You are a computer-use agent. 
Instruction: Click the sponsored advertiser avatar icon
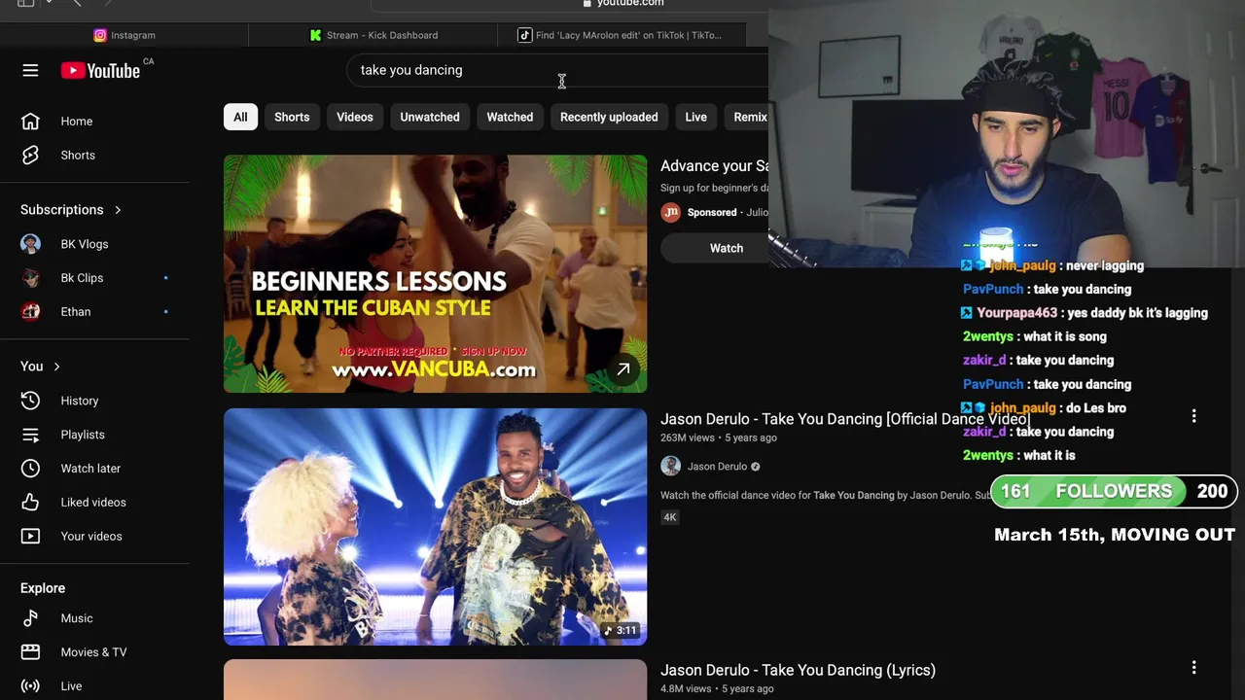670,212
